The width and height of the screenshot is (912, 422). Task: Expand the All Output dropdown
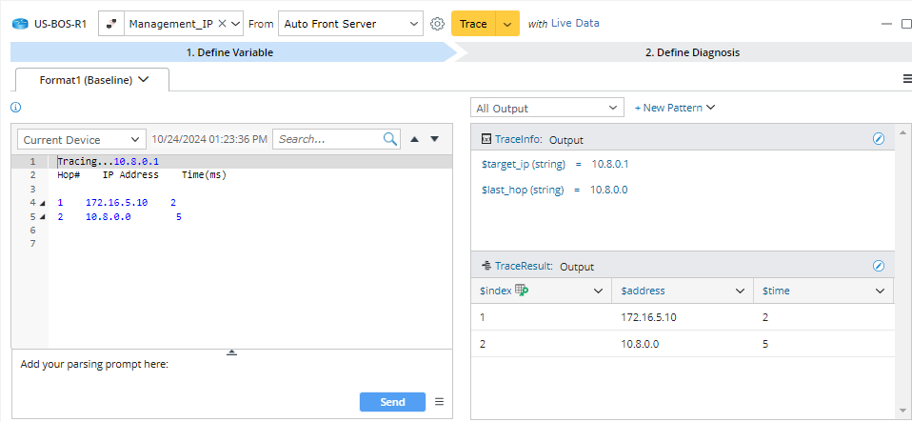(547, 108)
